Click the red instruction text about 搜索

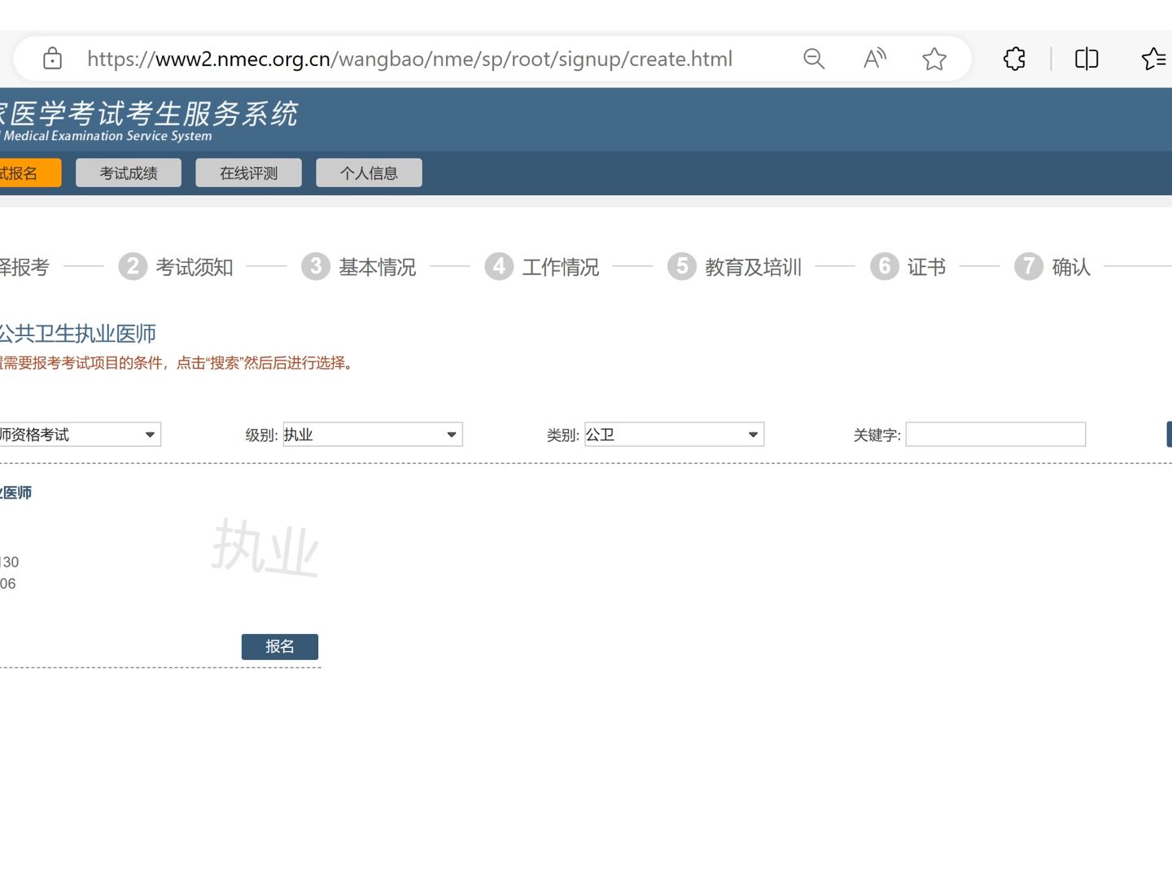[177, 363]
